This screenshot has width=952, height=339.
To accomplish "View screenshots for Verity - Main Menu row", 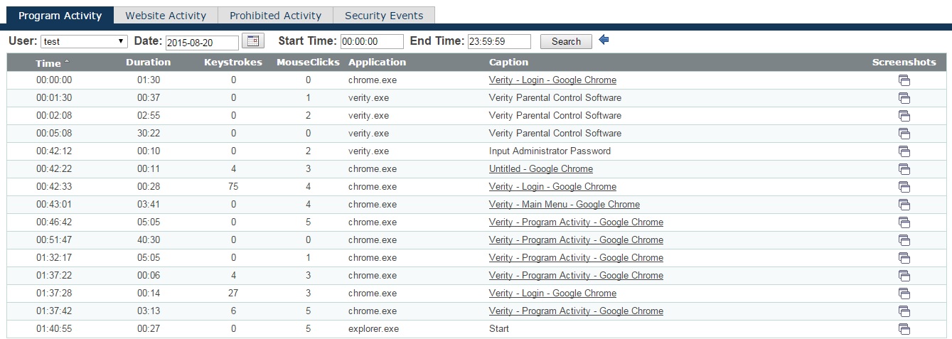I will point(904,205).
